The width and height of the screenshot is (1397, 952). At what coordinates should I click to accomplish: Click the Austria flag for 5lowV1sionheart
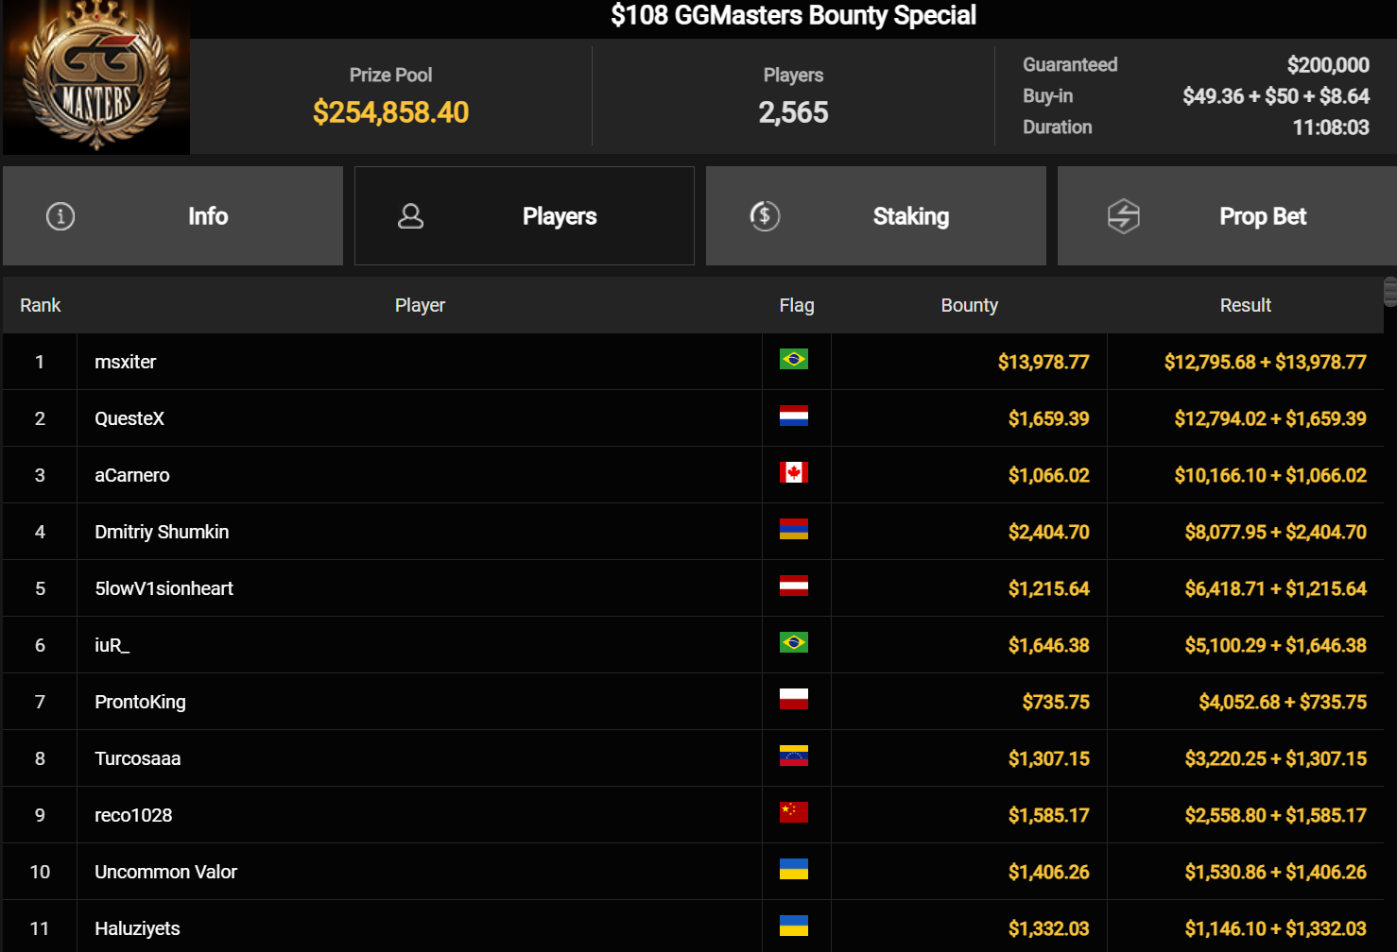(794, 586)
